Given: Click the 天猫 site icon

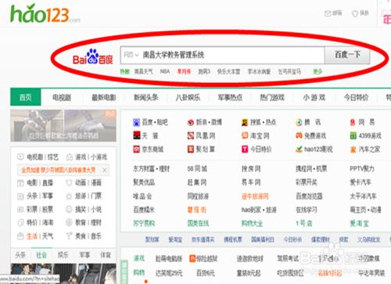Looking at the screenshot, I should tap(137, 135).
